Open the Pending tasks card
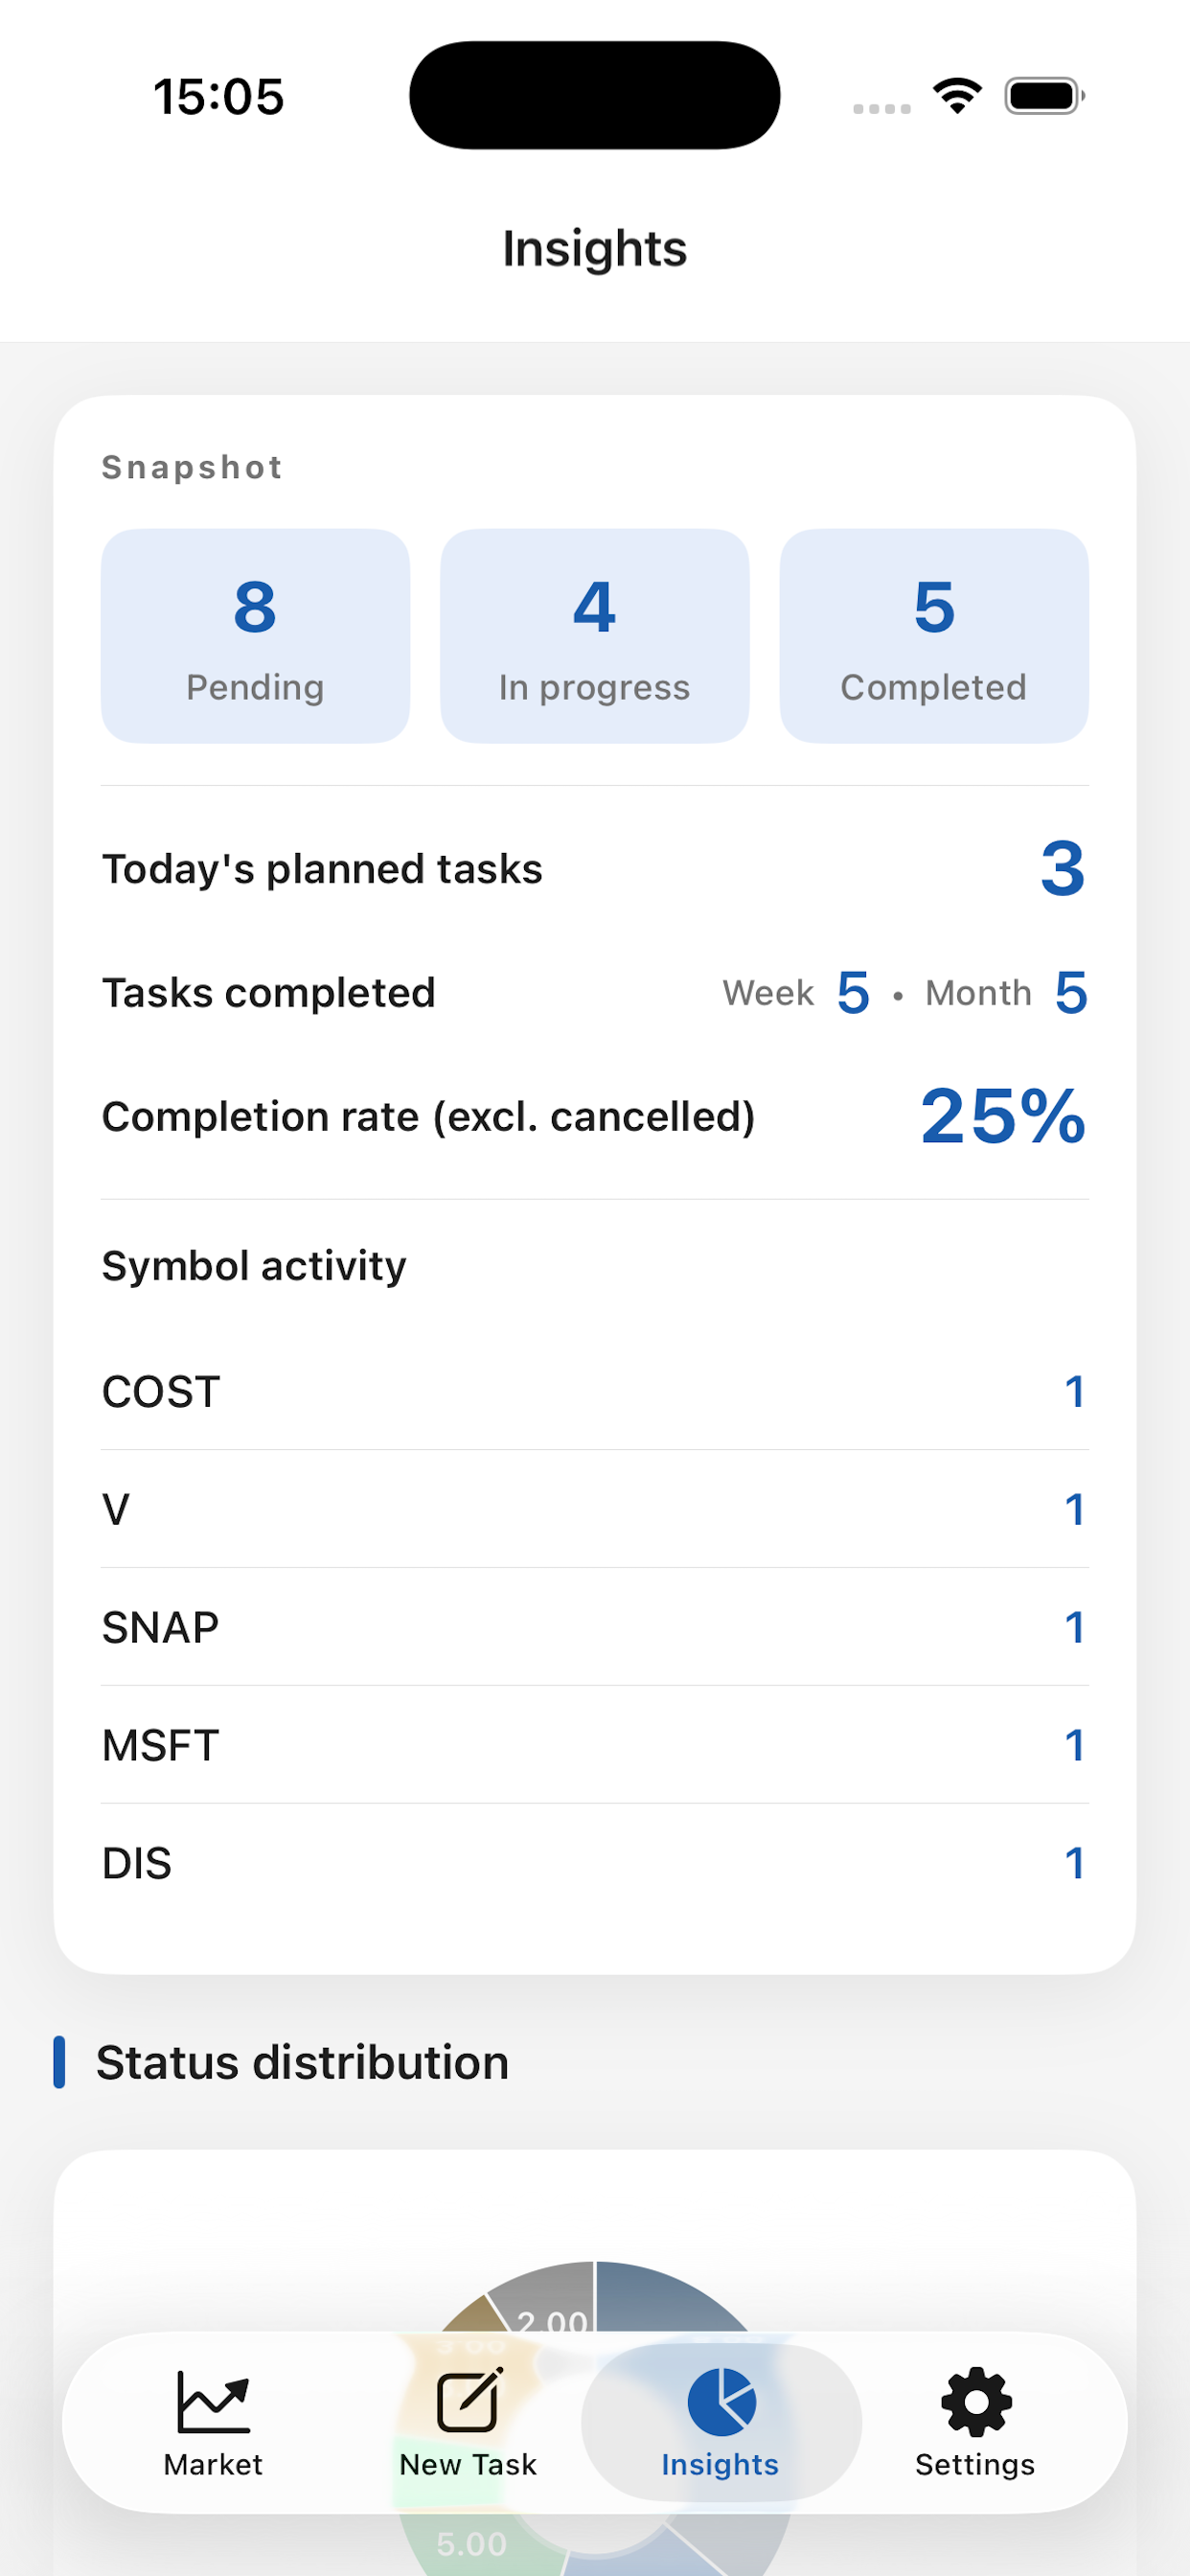Screen dimensions: 1190x2576 255,636
